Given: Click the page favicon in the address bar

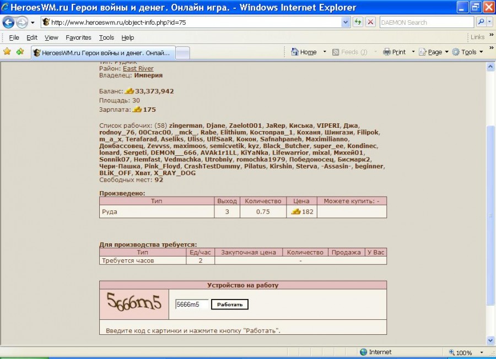Looking at the screenshot, I should tap(46, 22).
